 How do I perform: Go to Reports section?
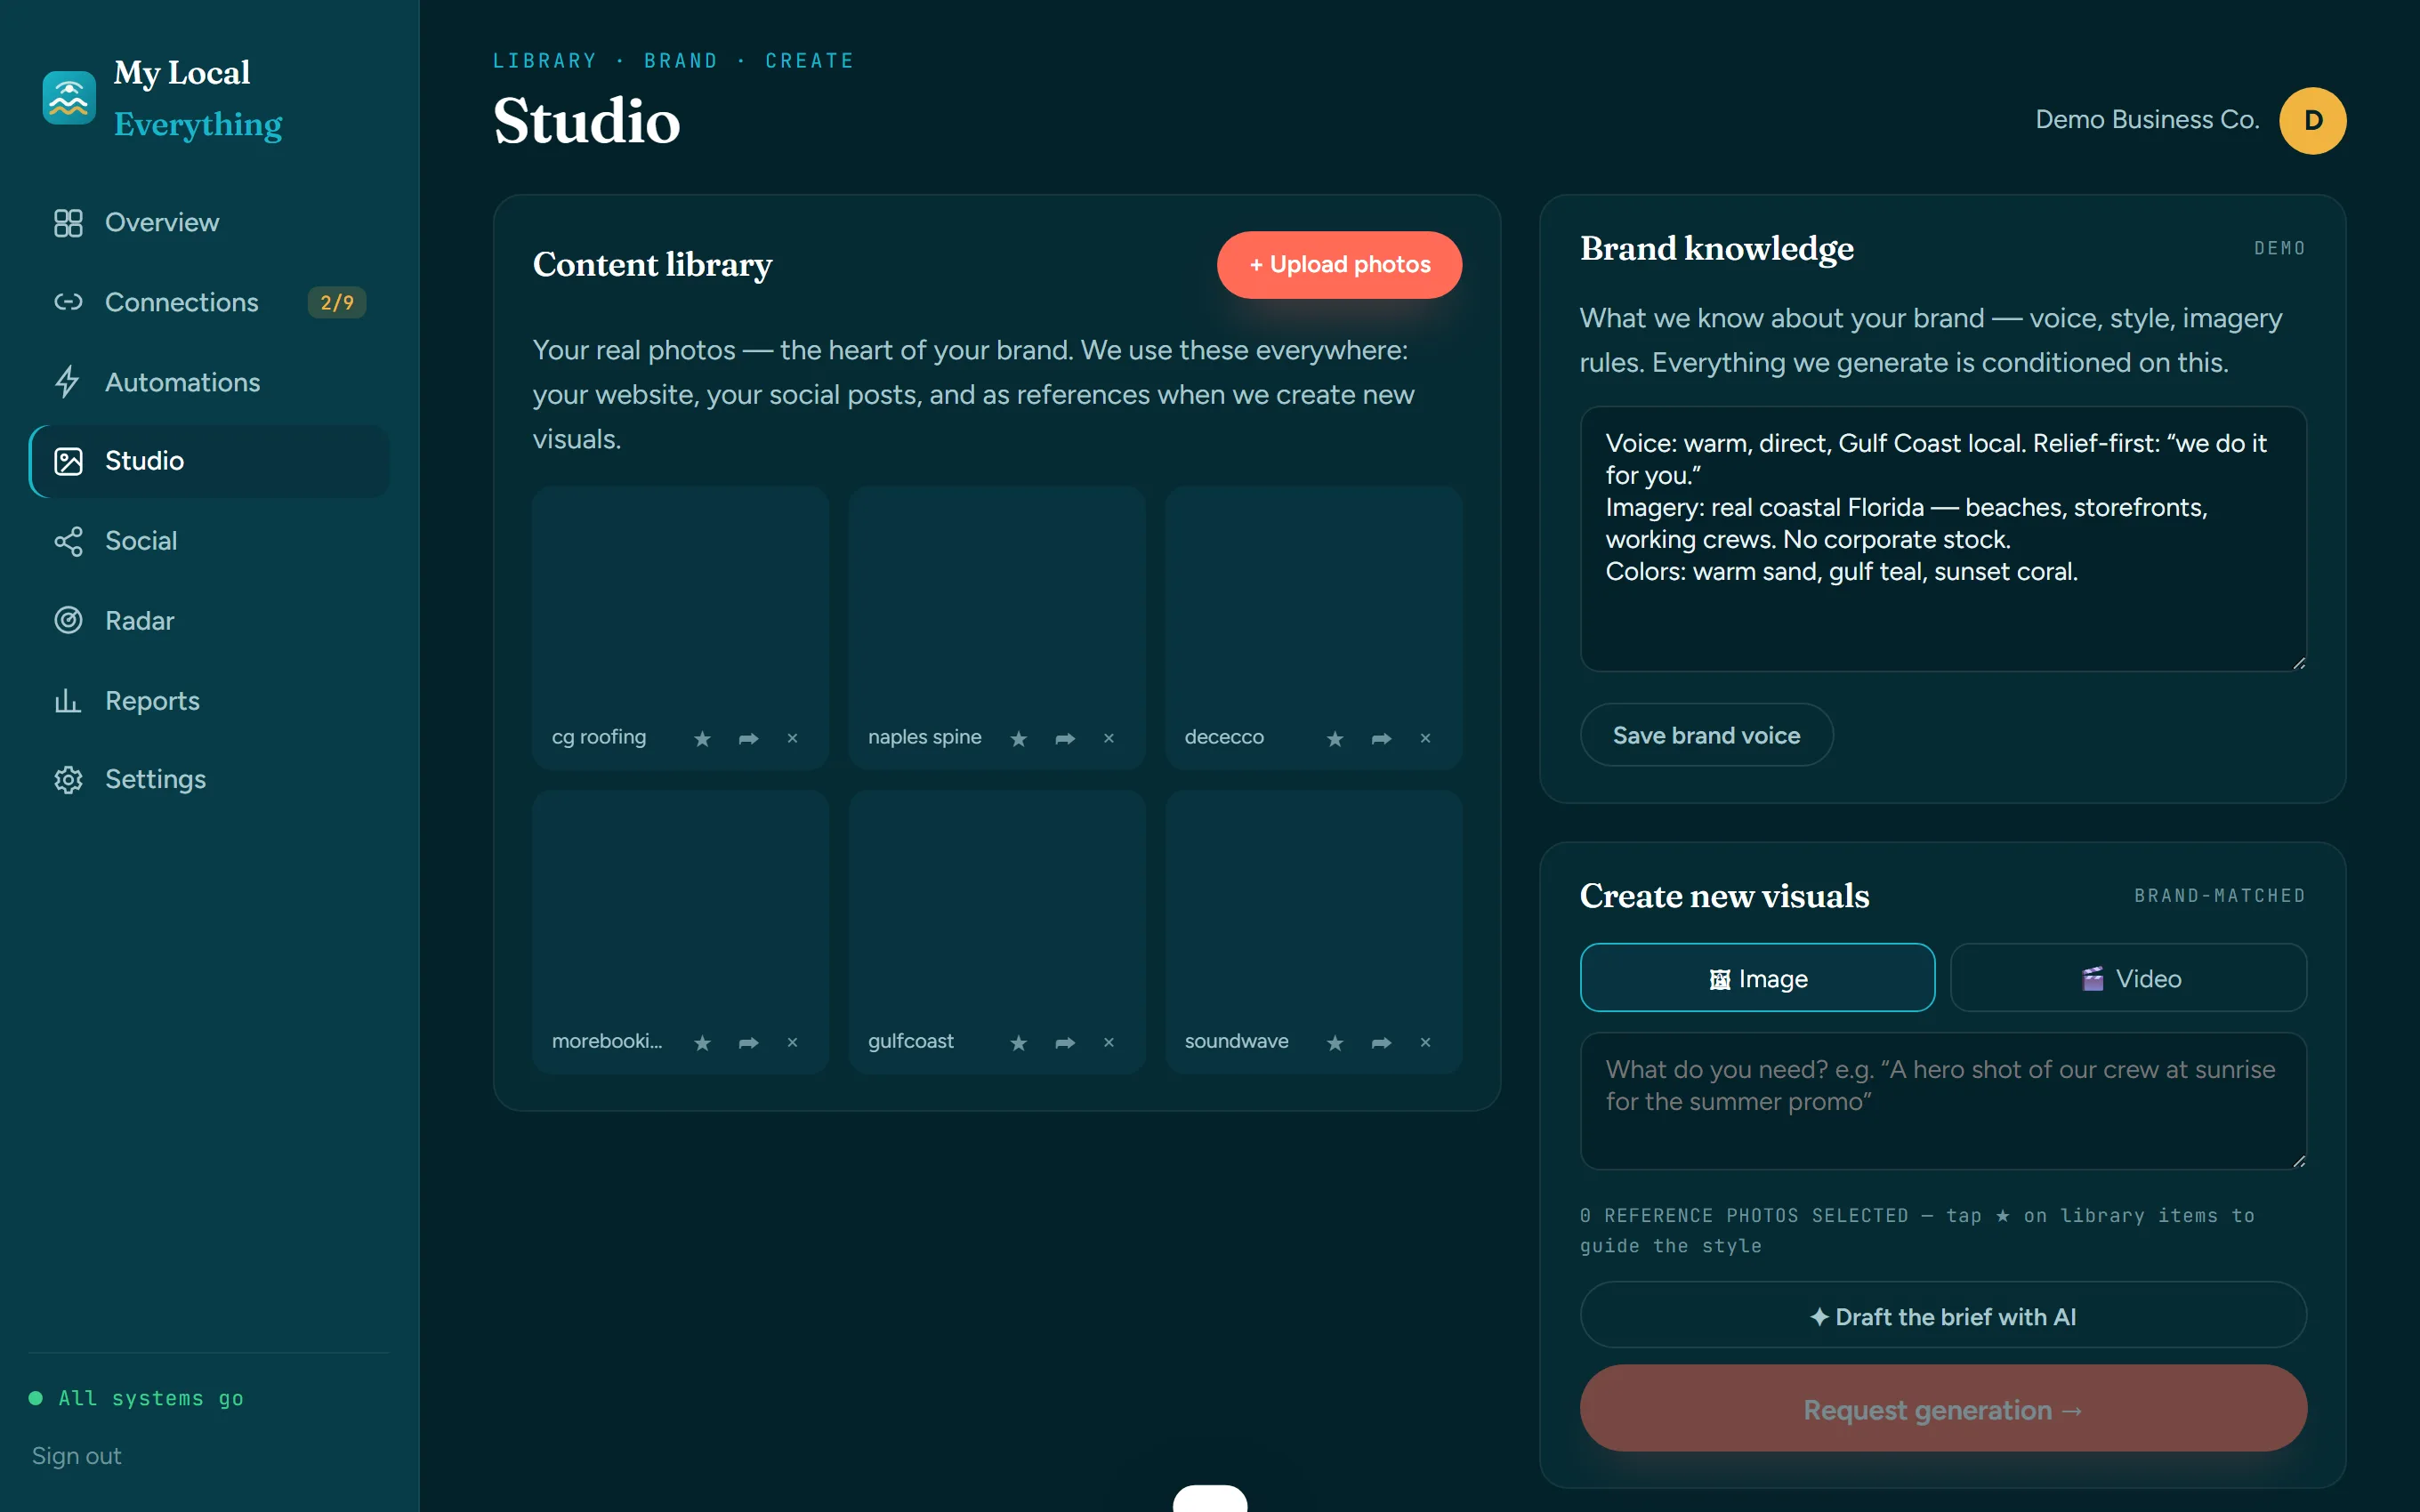click(209, 701)
